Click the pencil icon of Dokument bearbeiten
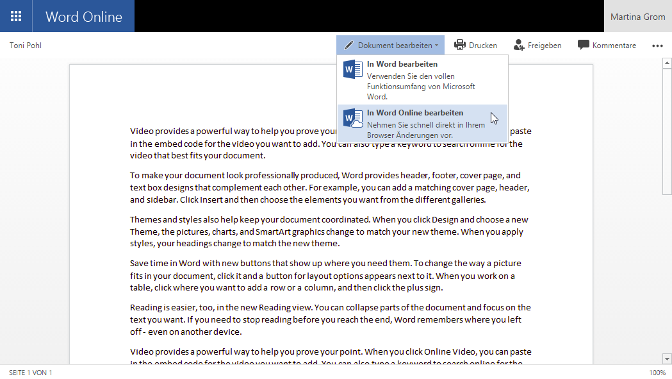This screenshot has width=672, height=379. [349, 45]
